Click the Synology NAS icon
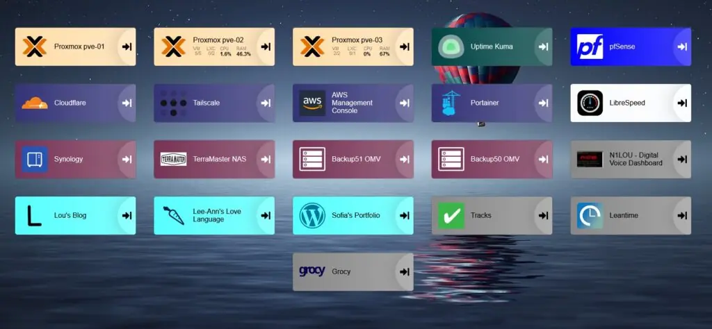 (35, 159)
